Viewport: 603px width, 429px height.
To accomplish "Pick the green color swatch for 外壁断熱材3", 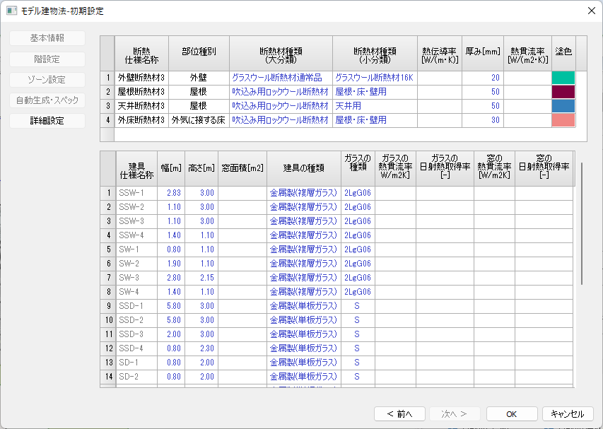I will (563, 78).
